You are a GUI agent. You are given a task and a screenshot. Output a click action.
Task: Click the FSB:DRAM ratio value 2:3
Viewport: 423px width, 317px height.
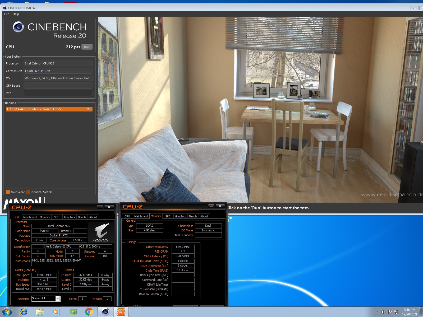coord(183,251)
